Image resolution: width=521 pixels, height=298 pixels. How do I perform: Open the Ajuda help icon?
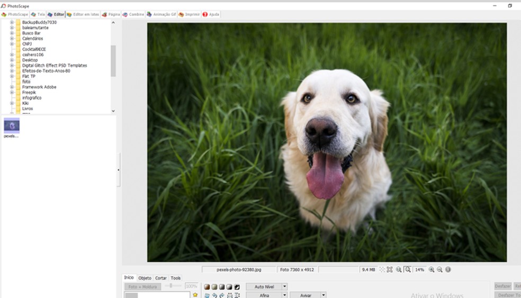(x=211, y=14)
